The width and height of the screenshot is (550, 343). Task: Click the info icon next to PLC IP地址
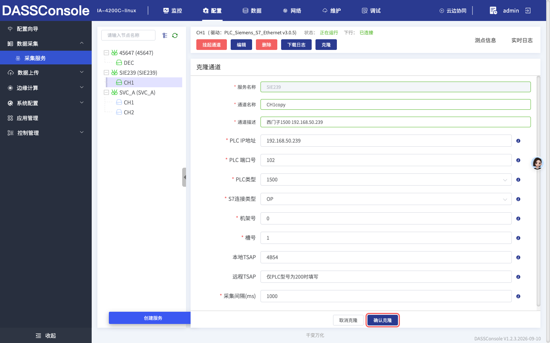click(x=518, y=141)
